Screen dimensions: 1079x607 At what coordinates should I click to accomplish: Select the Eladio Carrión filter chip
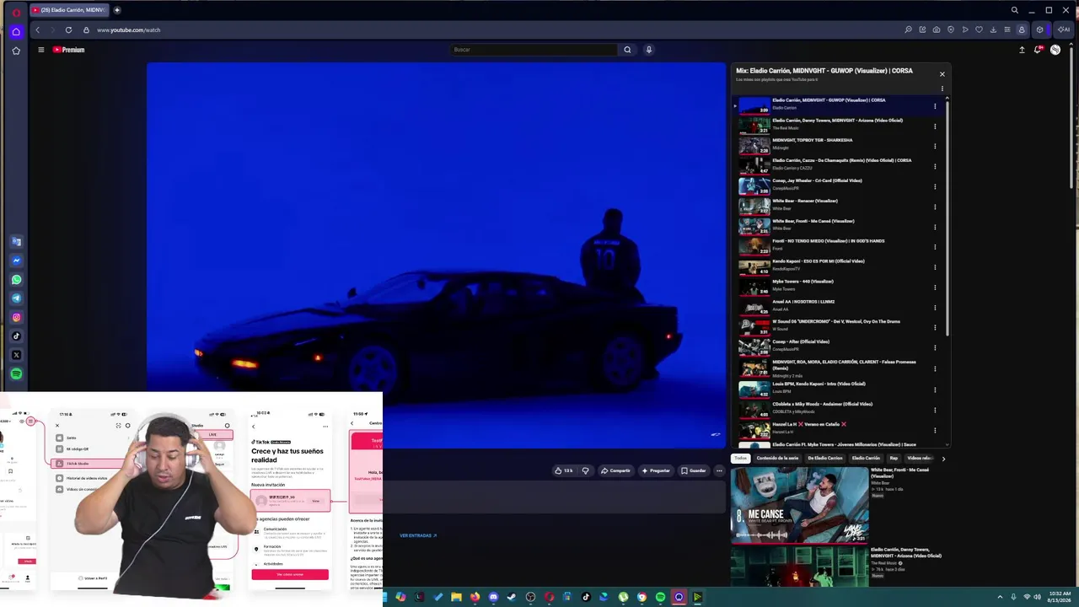866,459
